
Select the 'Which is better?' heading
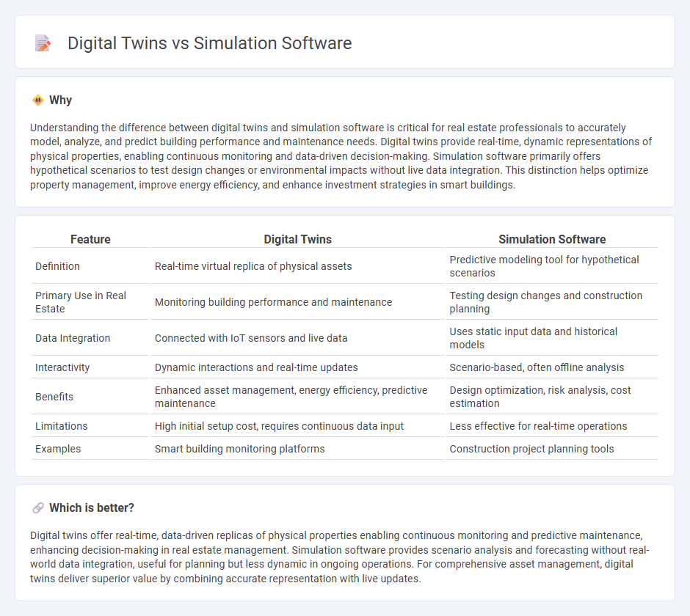[x=92, y=508]
